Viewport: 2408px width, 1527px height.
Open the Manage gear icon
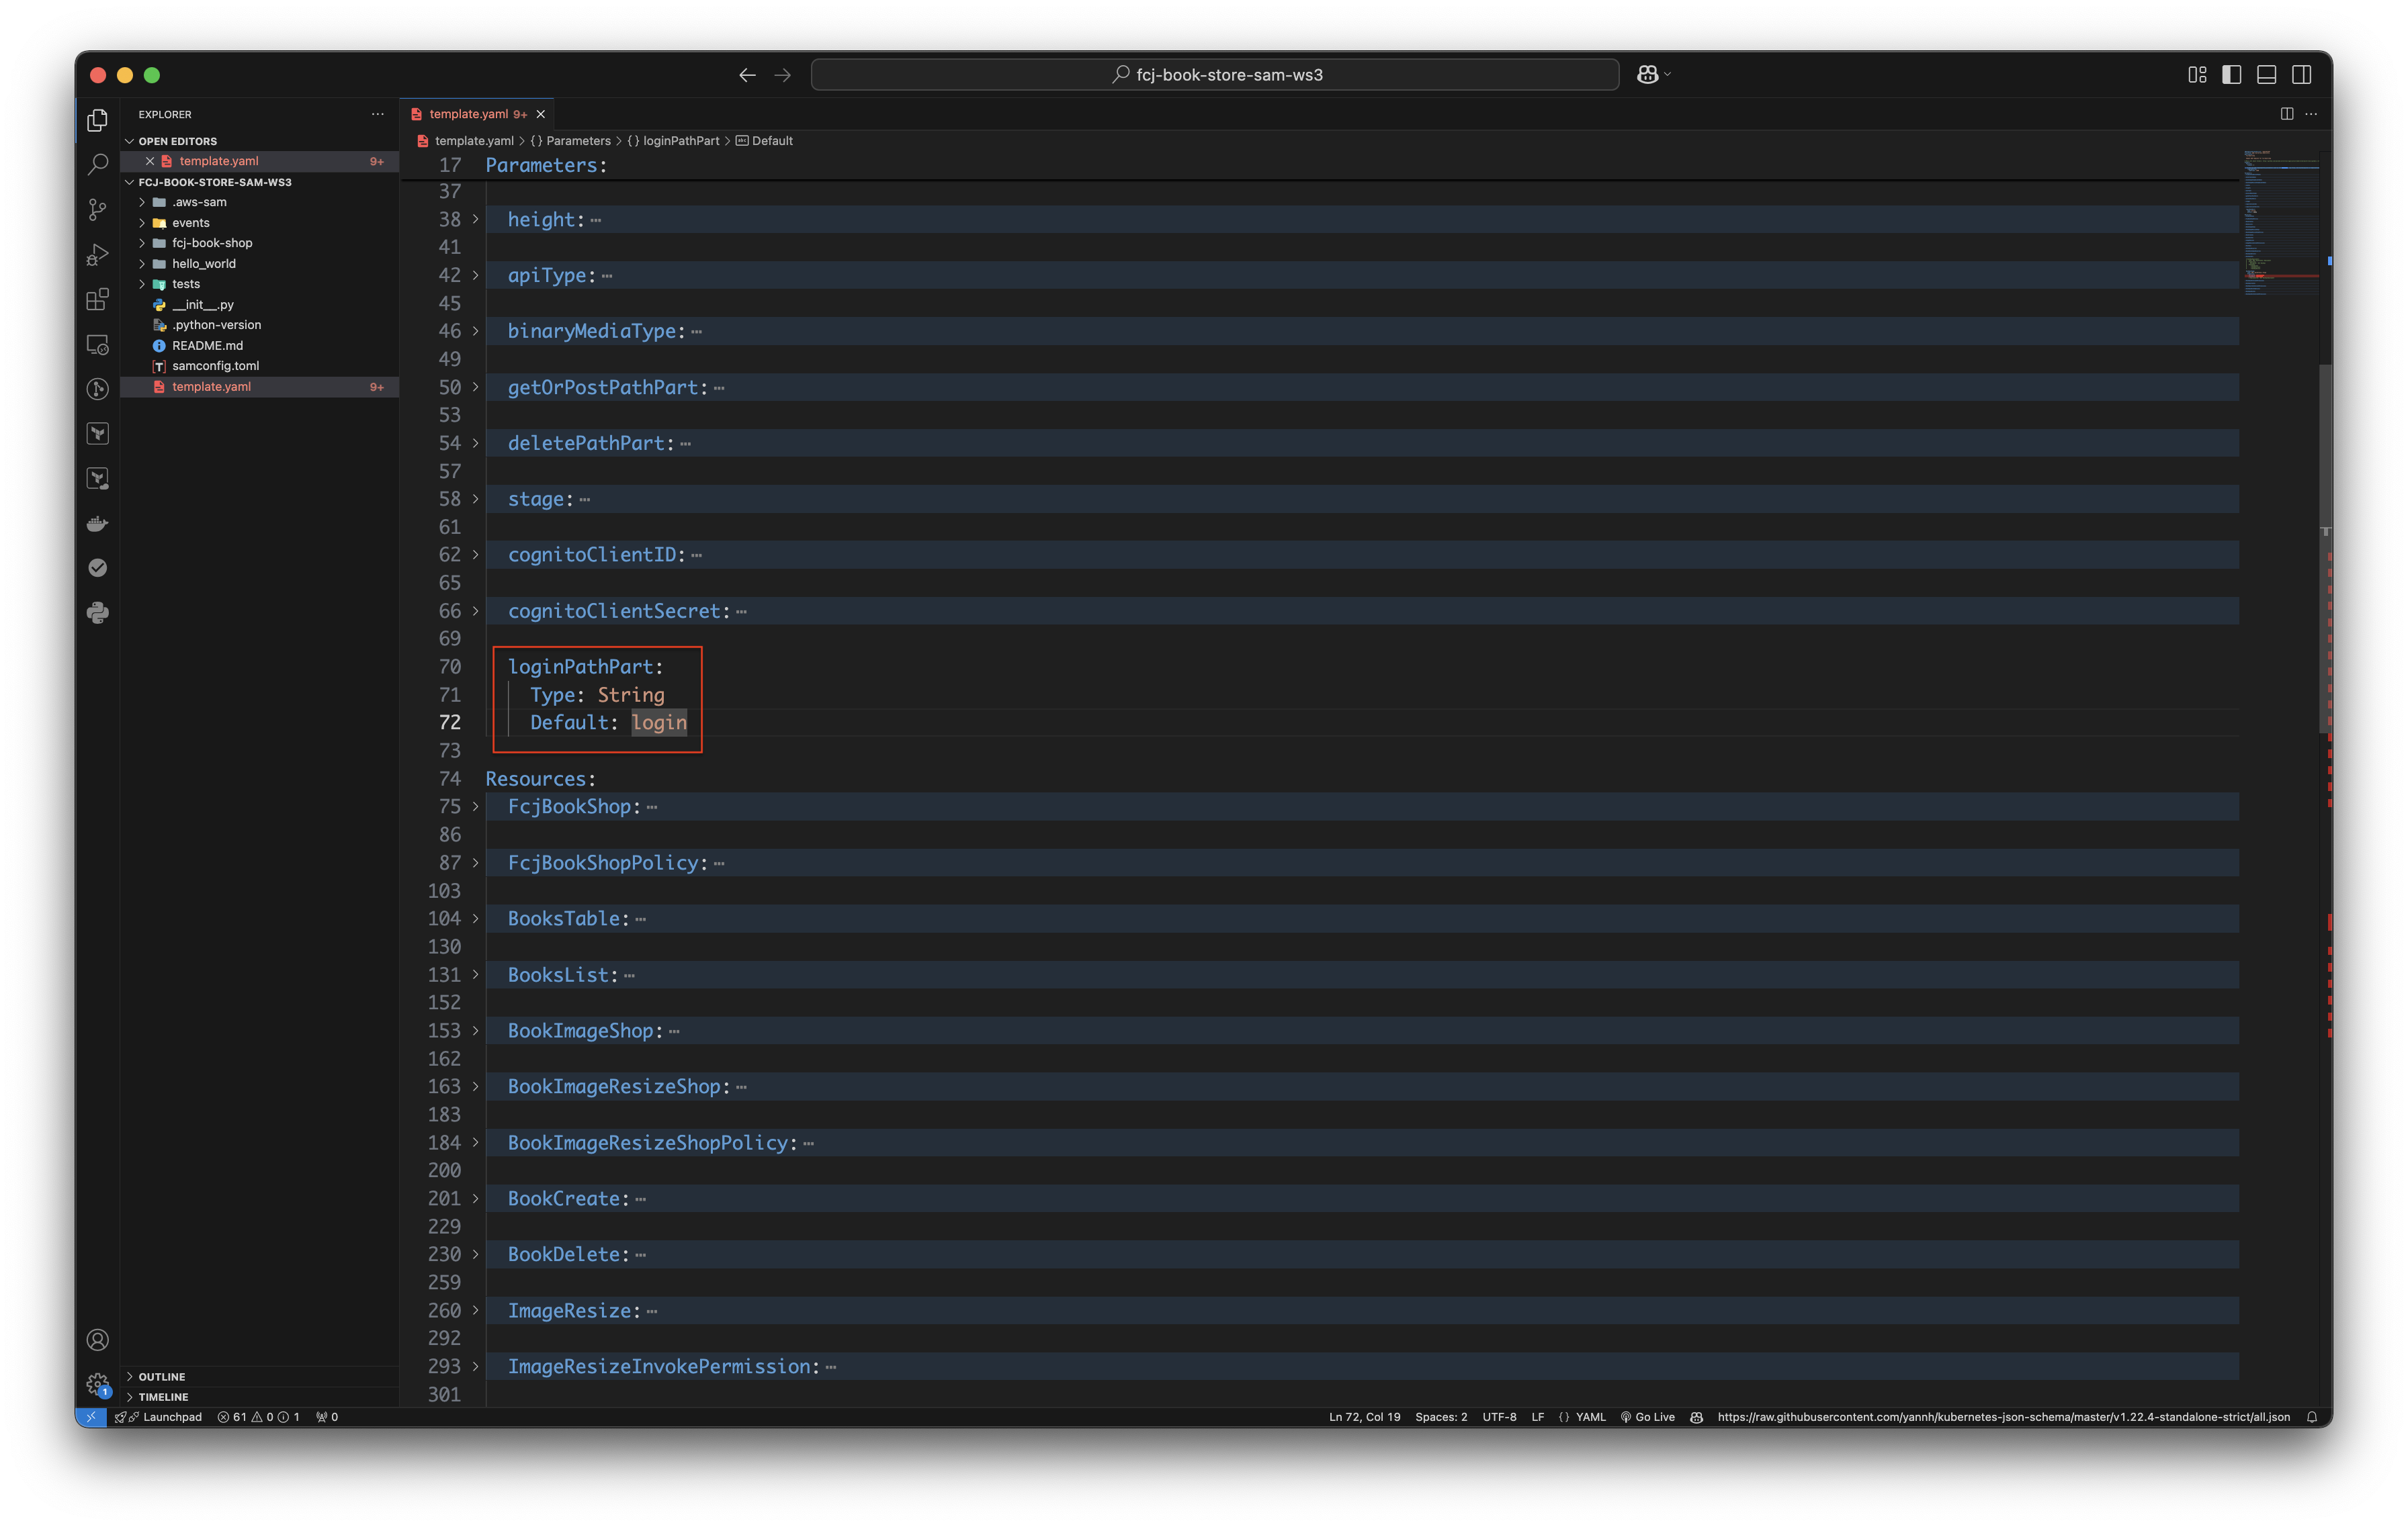97,1384
